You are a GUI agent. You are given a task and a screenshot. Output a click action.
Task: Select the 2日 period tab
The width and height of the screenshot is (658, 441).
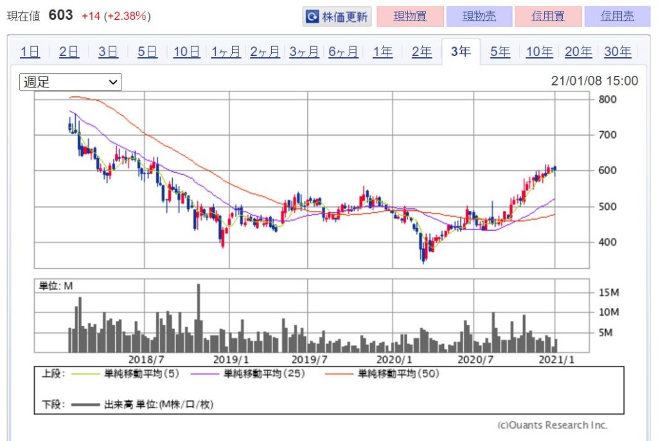click(69, 51)
